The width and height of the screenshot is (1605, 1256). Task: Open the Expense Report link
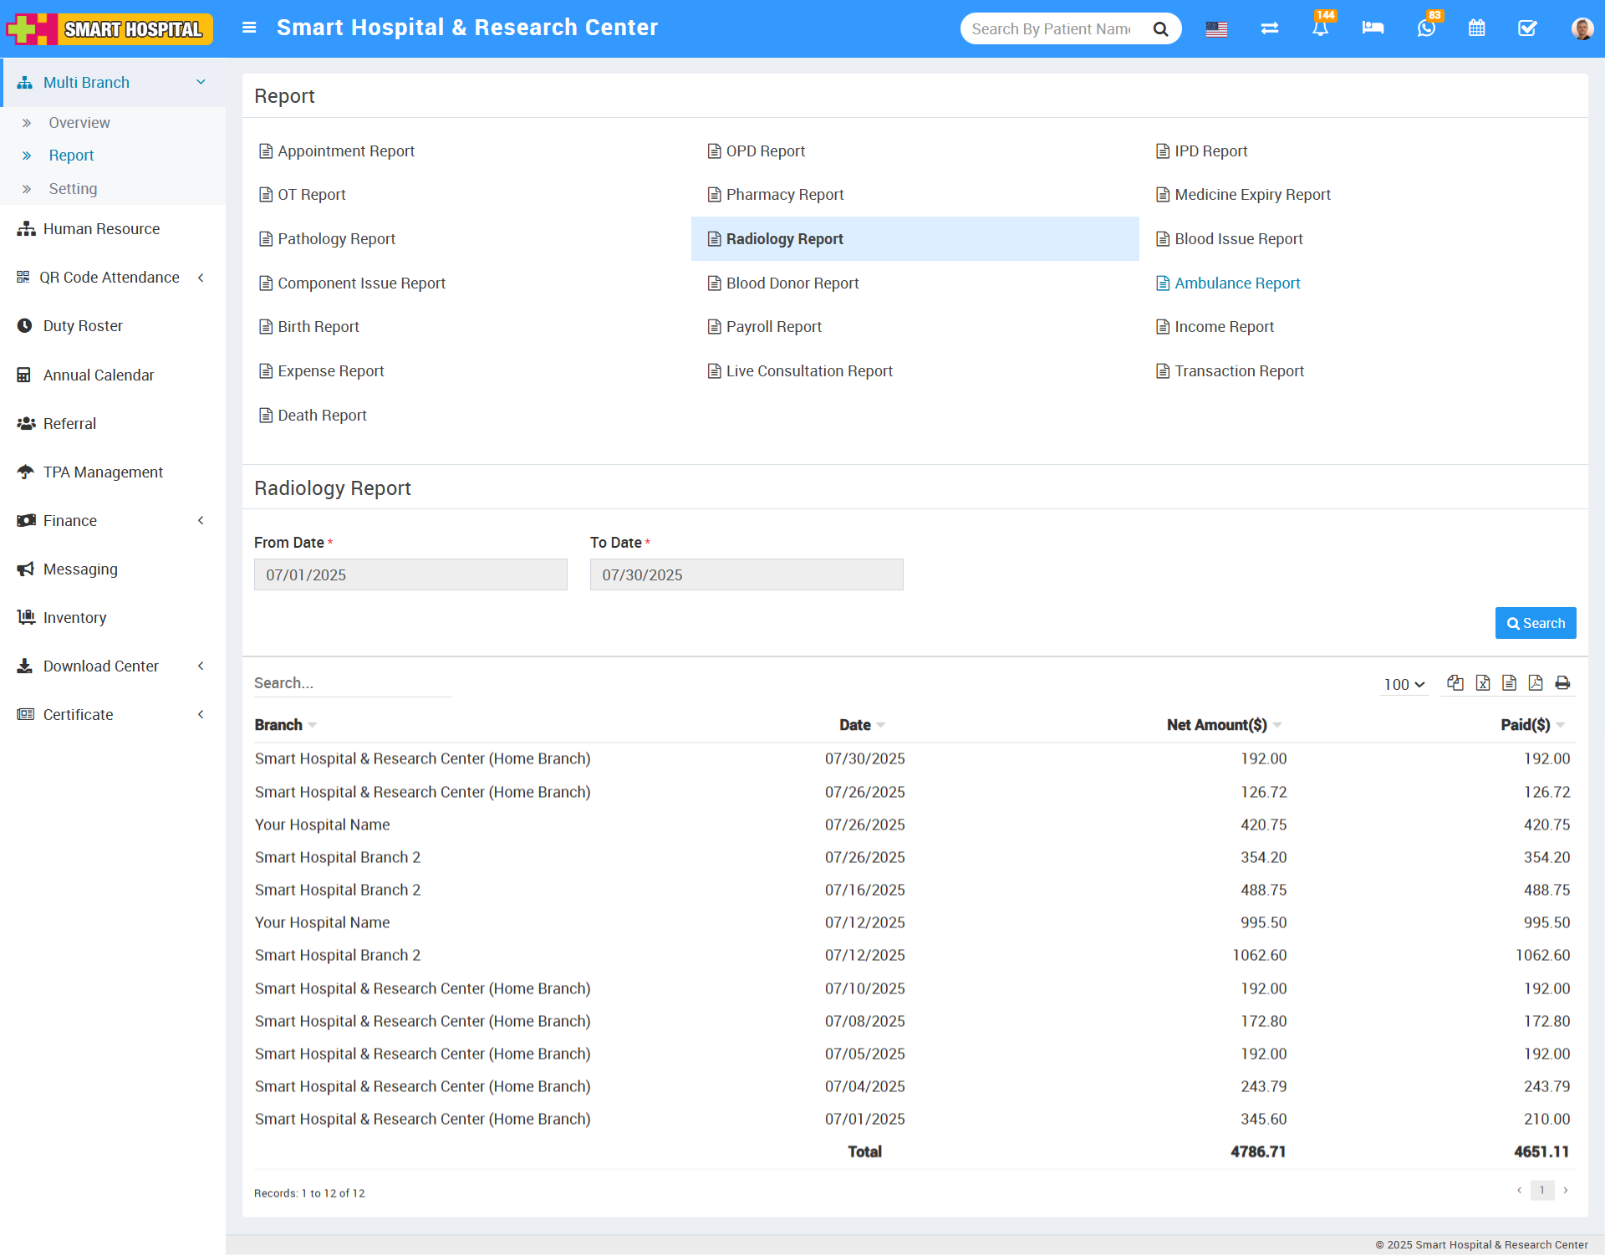tap(322, 371)
